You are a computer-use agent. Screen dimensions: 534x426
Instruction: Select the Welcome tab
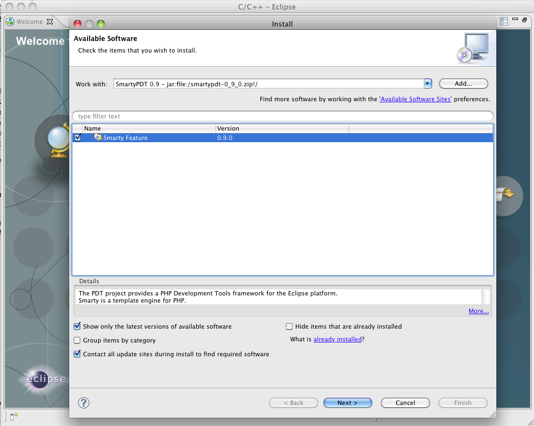29,22
